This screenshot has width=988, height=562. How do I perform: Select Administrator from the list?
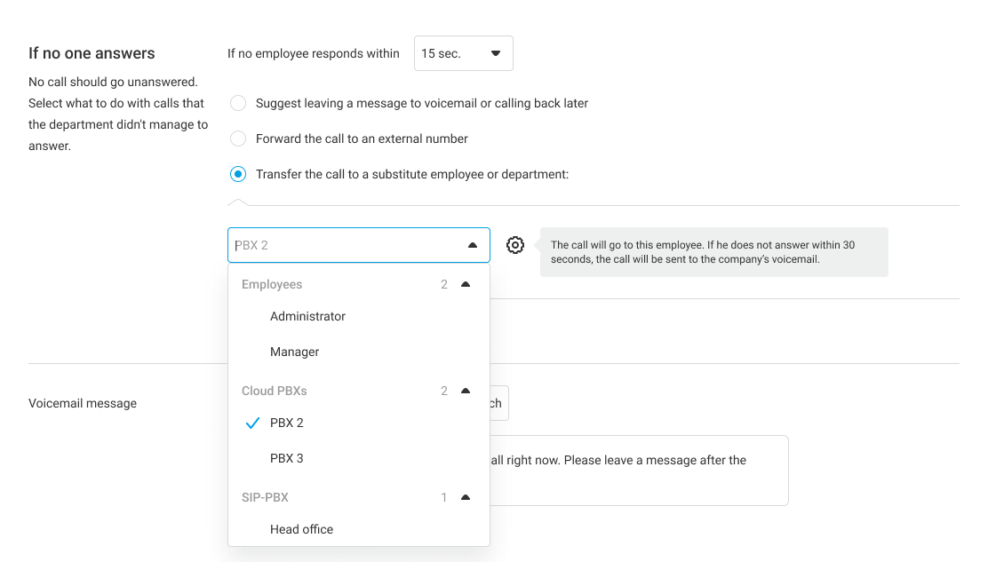tap(307, 317)
